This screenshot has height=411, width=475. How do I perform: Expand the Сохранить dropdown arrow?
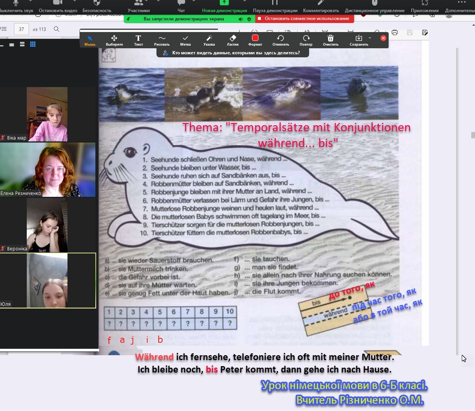(x=370, y=38)
